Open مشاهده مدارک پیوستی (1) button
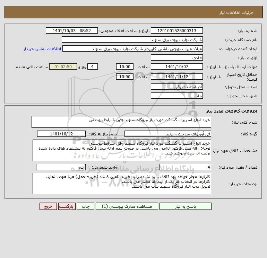The image size is (267, 258). point(127,206)
